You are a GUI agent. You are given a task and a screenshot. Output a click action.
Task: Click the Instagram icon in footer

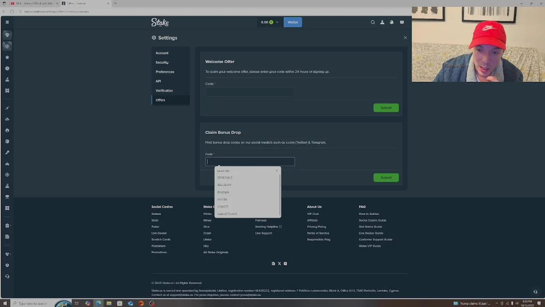point(285,264)
